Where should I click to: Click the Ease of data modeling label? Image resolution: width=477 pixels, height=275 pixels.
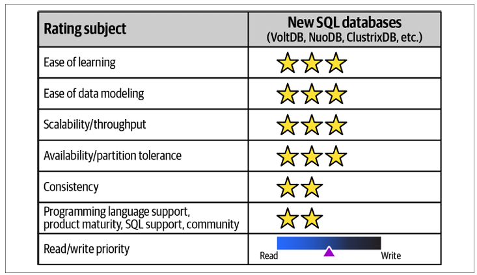point(94,94)
